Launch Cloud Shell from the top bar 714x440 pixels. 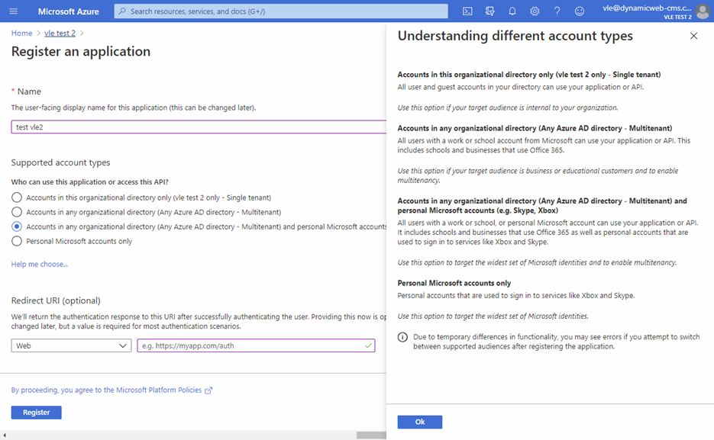(x=467, y=11)
